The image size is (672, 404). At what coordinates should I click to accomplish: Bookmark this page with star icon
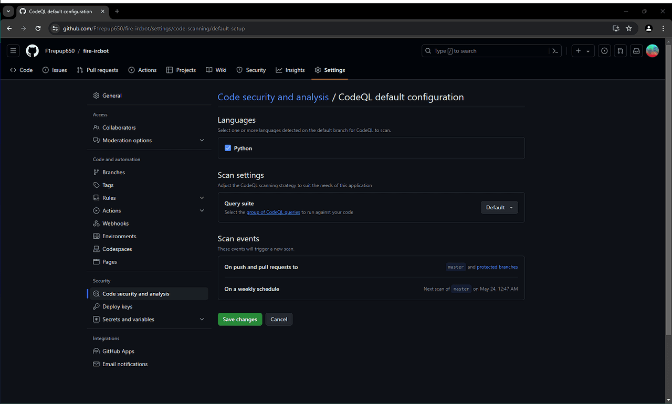tap(629, 28)
